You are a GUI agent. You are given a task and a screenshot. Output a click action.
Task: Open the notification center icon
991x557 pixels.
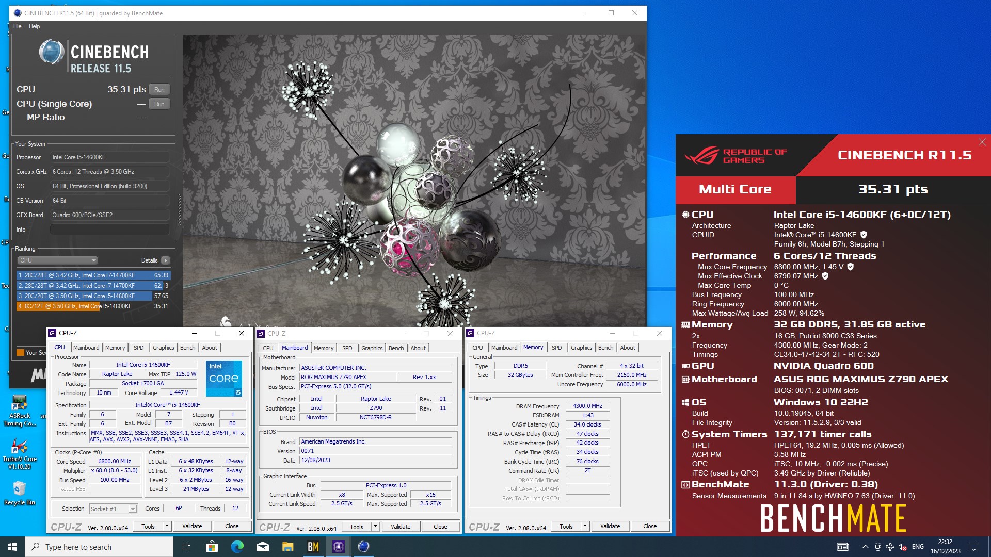(x=974, y=547)
